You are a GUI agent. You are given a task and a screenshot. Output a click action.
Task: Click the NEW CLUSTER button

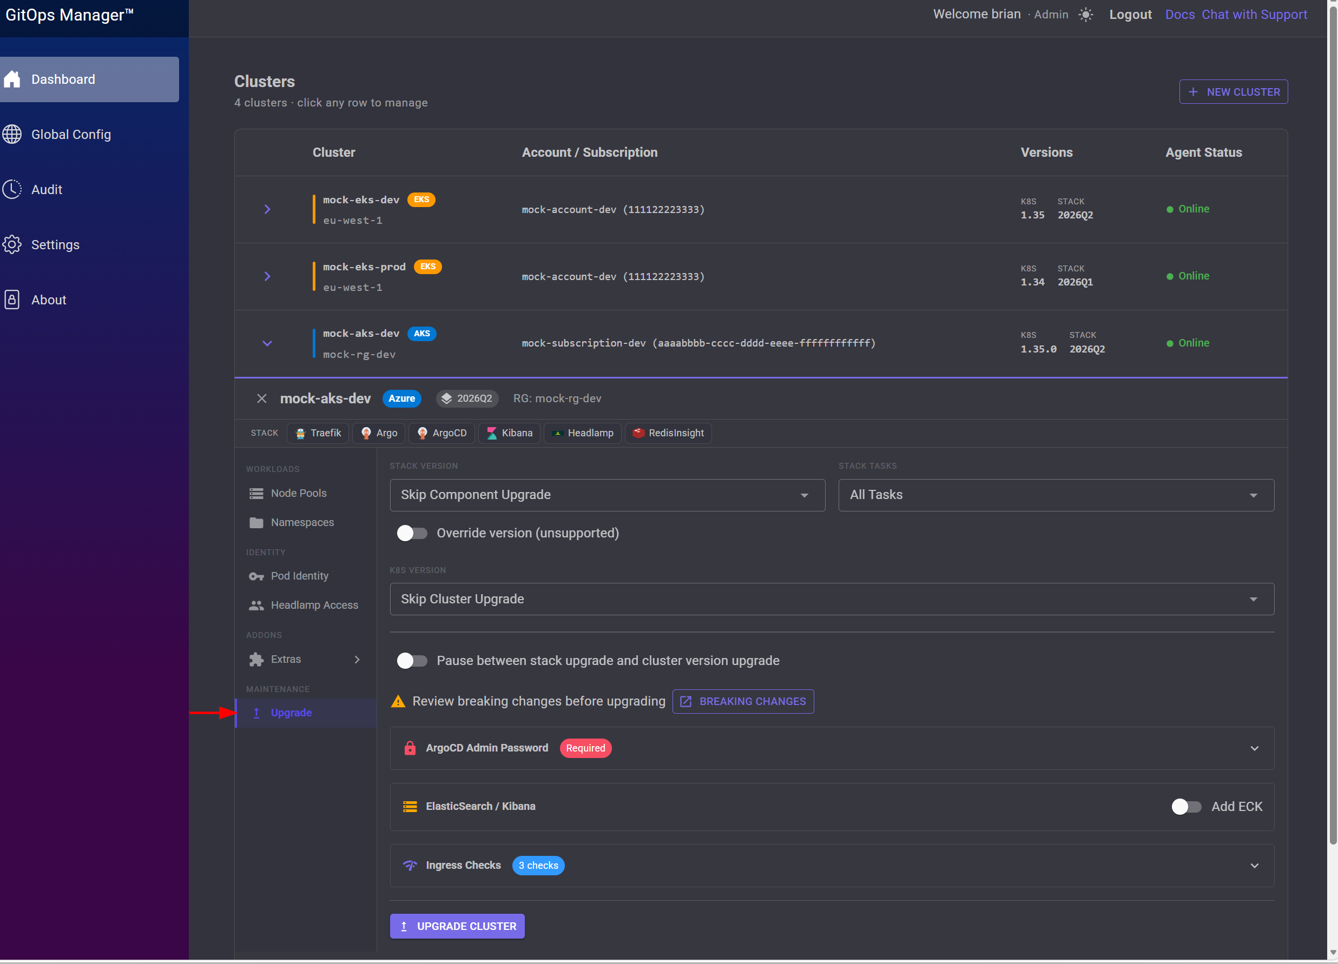click(x=1233, y=92)
